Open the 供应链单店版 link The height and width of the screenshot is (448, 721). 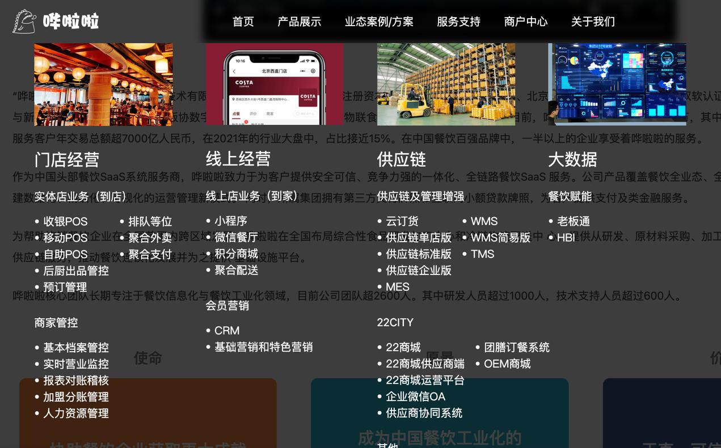419,238
